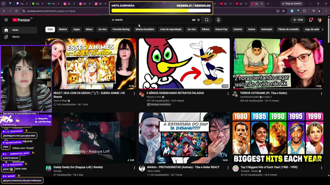Screen dimensions: 330x185
Task: Open "Top 5 Biggest Hits of Each Year" title
Action: click(269, 167)
